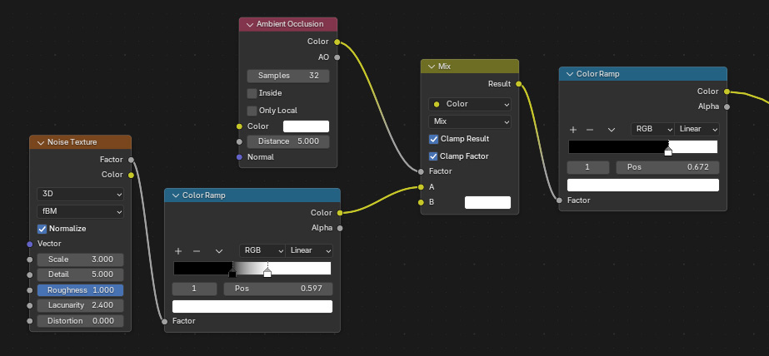Viewport: 769px width, 356px height.
Task: Click the Factor output socket of Noise Texture
Action: point(131,160)
